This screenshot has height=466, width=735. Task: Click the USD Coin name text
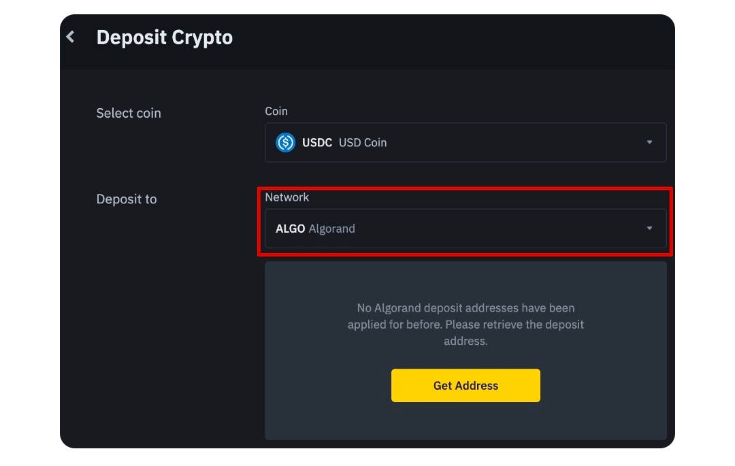pyautogui.click(x=363, y=142)
